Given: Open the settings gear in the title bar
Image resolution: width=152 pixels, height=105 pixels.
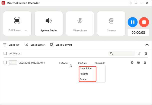Looking at the screenshot, I should [130, 3].
